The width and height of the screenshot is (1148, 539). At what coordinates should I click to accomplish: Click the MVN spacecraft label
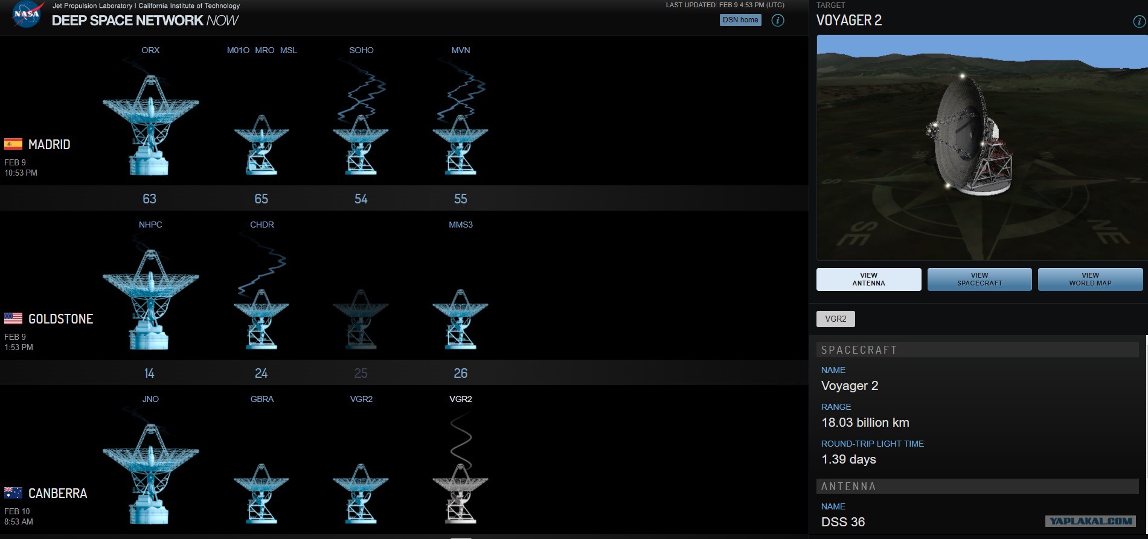coord(461,50)
